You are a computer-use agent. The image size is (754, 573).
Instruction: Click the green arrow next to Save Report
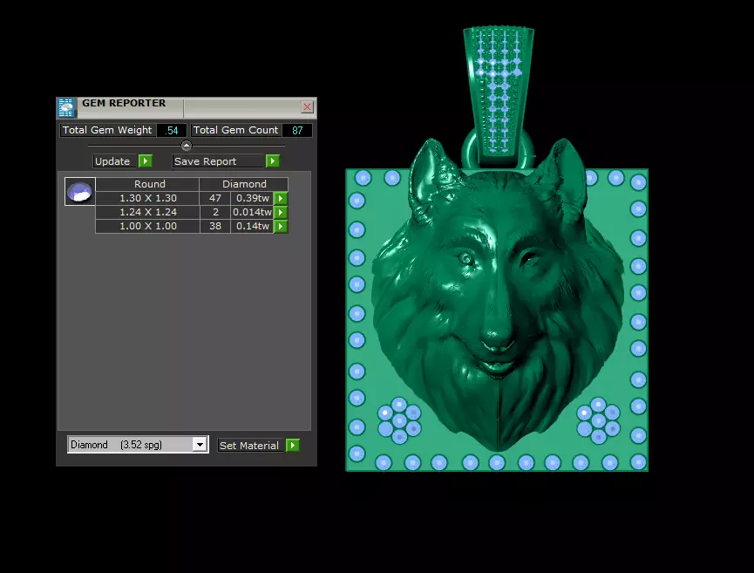coord(273,161)
